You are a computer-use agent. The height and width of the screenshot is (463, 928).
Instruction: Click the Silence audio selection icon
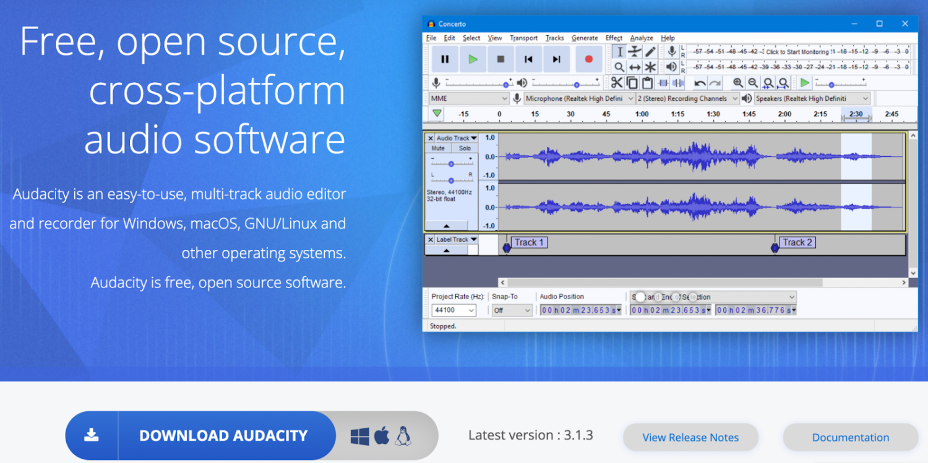[x=678, y=83]
